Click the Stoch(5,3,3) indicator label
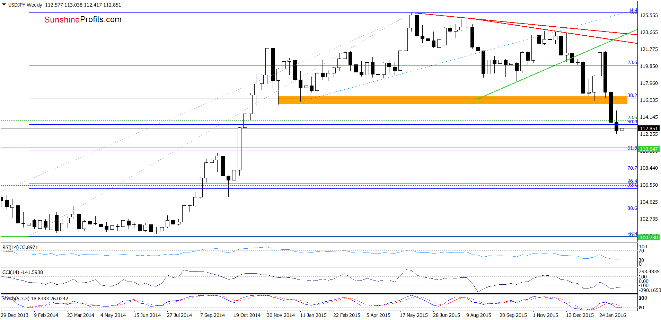 (35, 299)
